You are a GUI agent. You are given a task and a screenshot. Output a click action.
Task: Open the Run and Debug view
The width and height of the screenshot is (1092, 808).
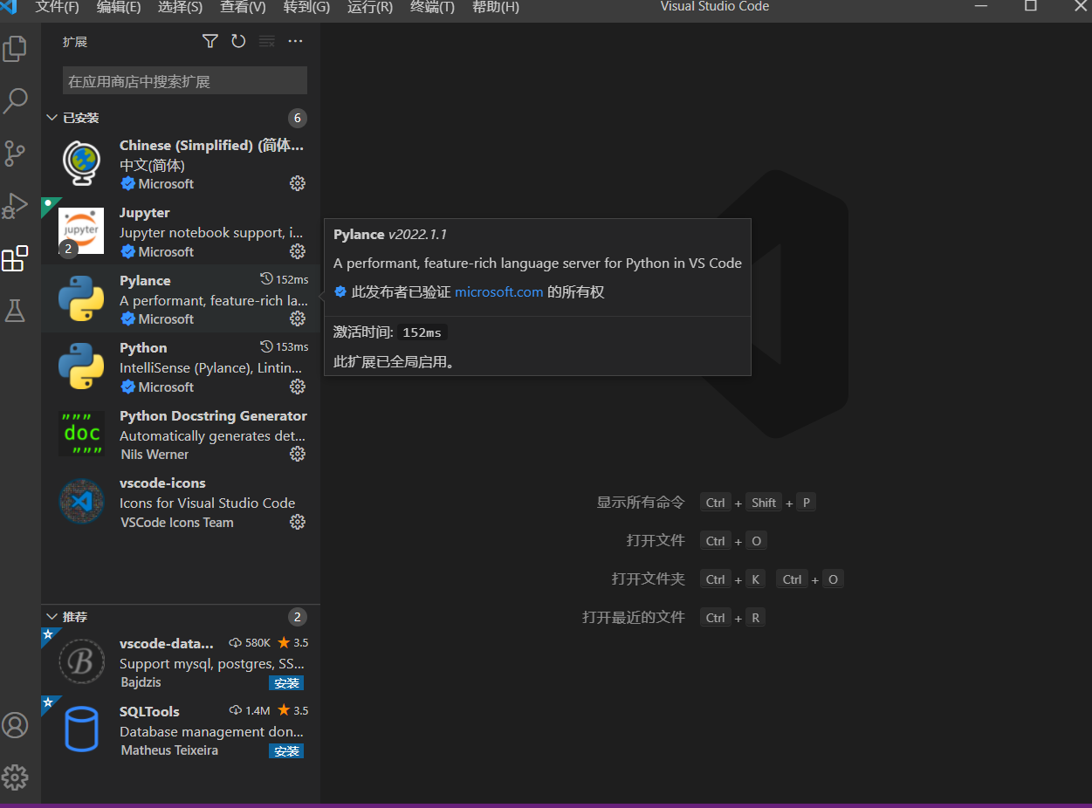tap(15, 206)
